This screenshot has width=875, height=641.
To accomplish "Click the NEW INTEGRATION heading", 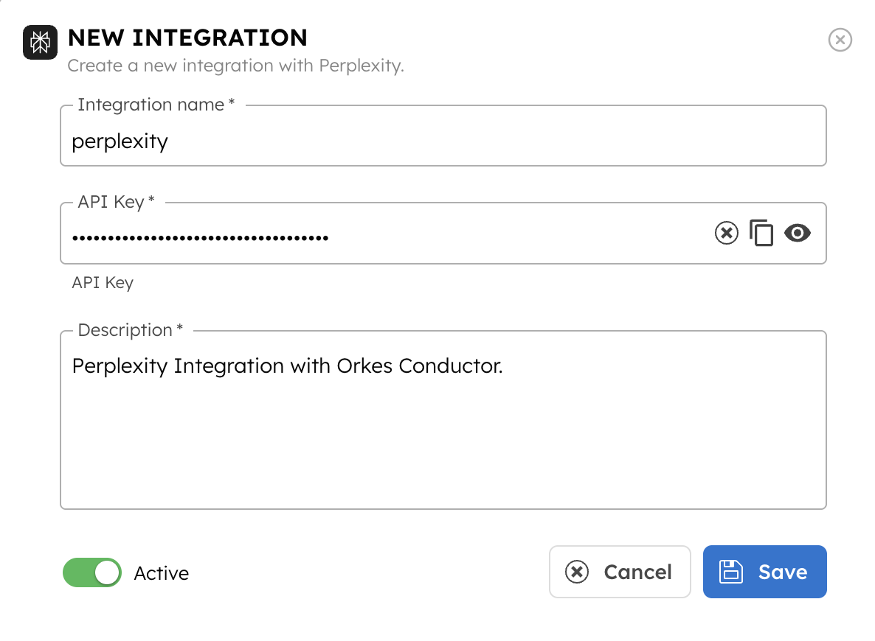I will [187, 38].
